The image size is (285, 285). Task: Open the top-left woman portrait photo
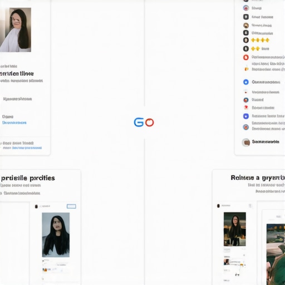[16, 30]
